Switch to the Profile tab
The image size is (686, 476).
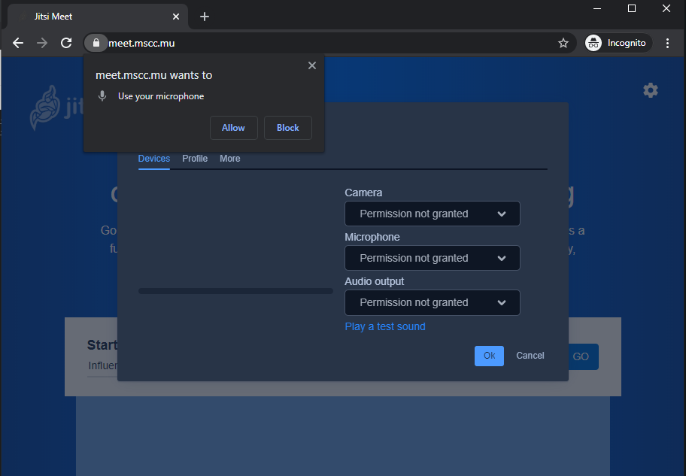pyautogui.click(x=194, y=159)
